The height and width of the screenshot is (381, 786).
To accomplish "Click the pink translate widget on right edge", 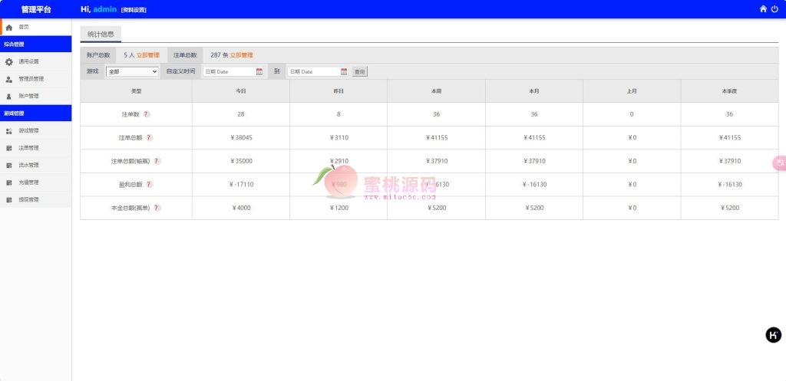I will pos(779,163).
